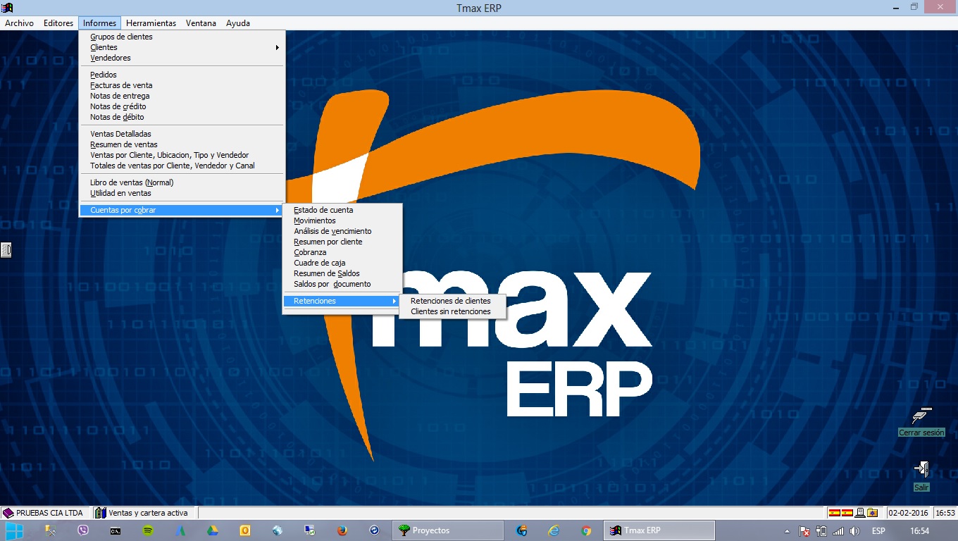958x541 pixels.
Task: Open Internet Explorer from the taskbar
Action: pos(554,530)
